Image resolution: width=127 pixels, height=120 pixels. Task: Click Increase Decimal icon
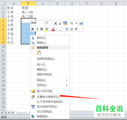[67, 29]
